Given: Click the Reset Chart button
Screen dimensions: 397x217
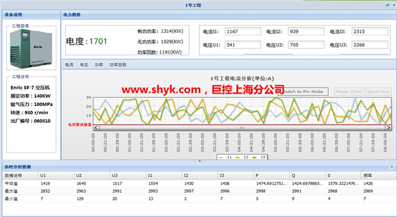Looking at the screenshot, I should [x=348, y=91].
